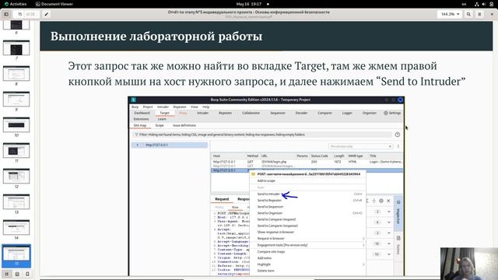Expand the last Inspector section chevron
Image resolution: width=498 pixels, height=280 pixels.
tap(389, 254)
